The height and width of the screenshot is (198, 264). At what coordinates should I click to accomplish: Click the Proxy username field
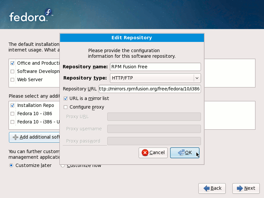154,129
